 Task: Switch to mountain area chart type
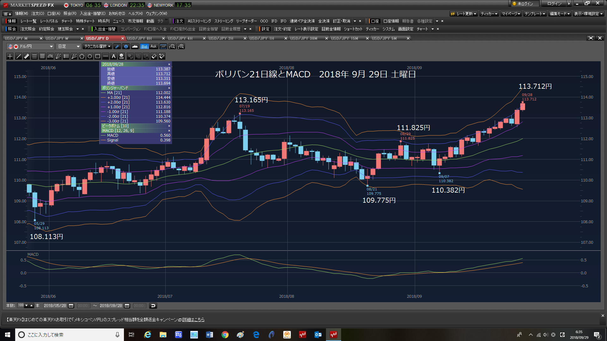click(135, 46)
